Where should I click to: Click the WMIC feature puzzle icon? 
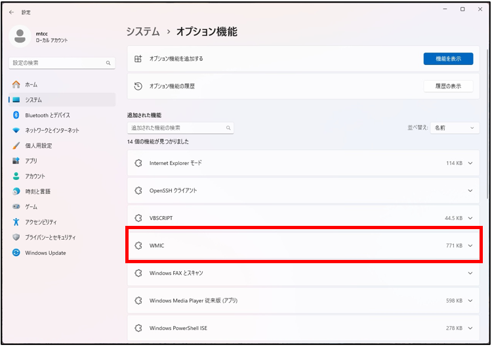click(x=138, y=246)
